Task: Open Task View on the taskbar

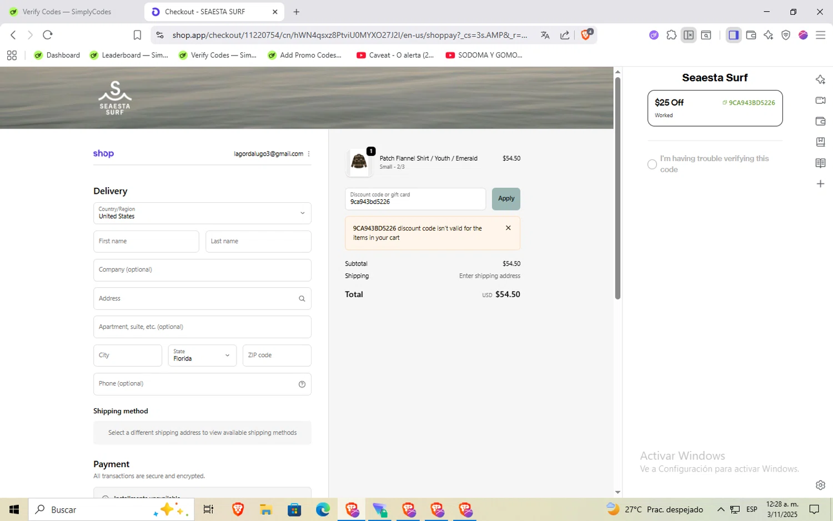Action: coord(208,509)
